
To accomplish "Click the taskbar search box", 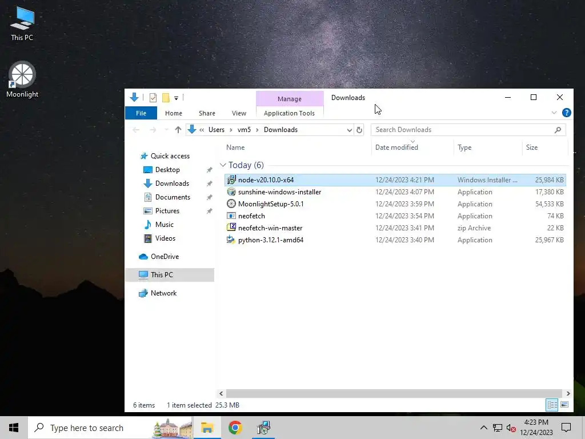I will coord(110,428).
